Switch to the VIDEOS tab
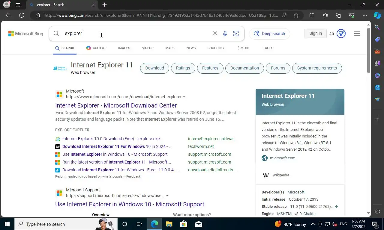 point(148,48)
